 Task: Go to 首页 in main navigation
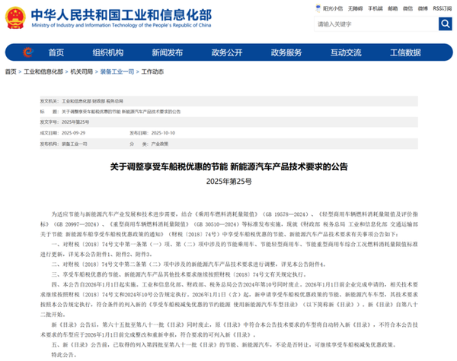(56, 52)
